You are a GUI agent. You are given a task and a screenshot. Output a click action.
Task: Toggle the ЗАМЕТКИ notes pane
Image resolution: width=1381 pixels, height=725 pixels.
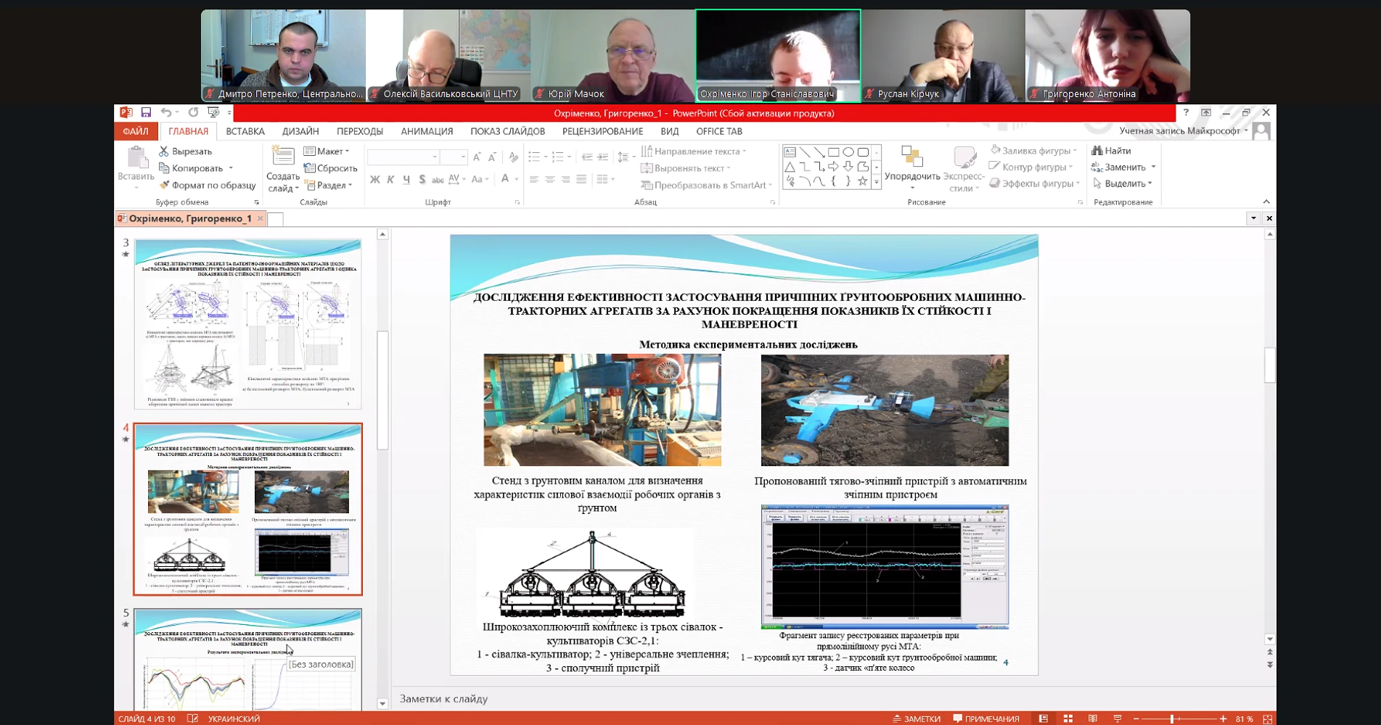coord(916,718)
